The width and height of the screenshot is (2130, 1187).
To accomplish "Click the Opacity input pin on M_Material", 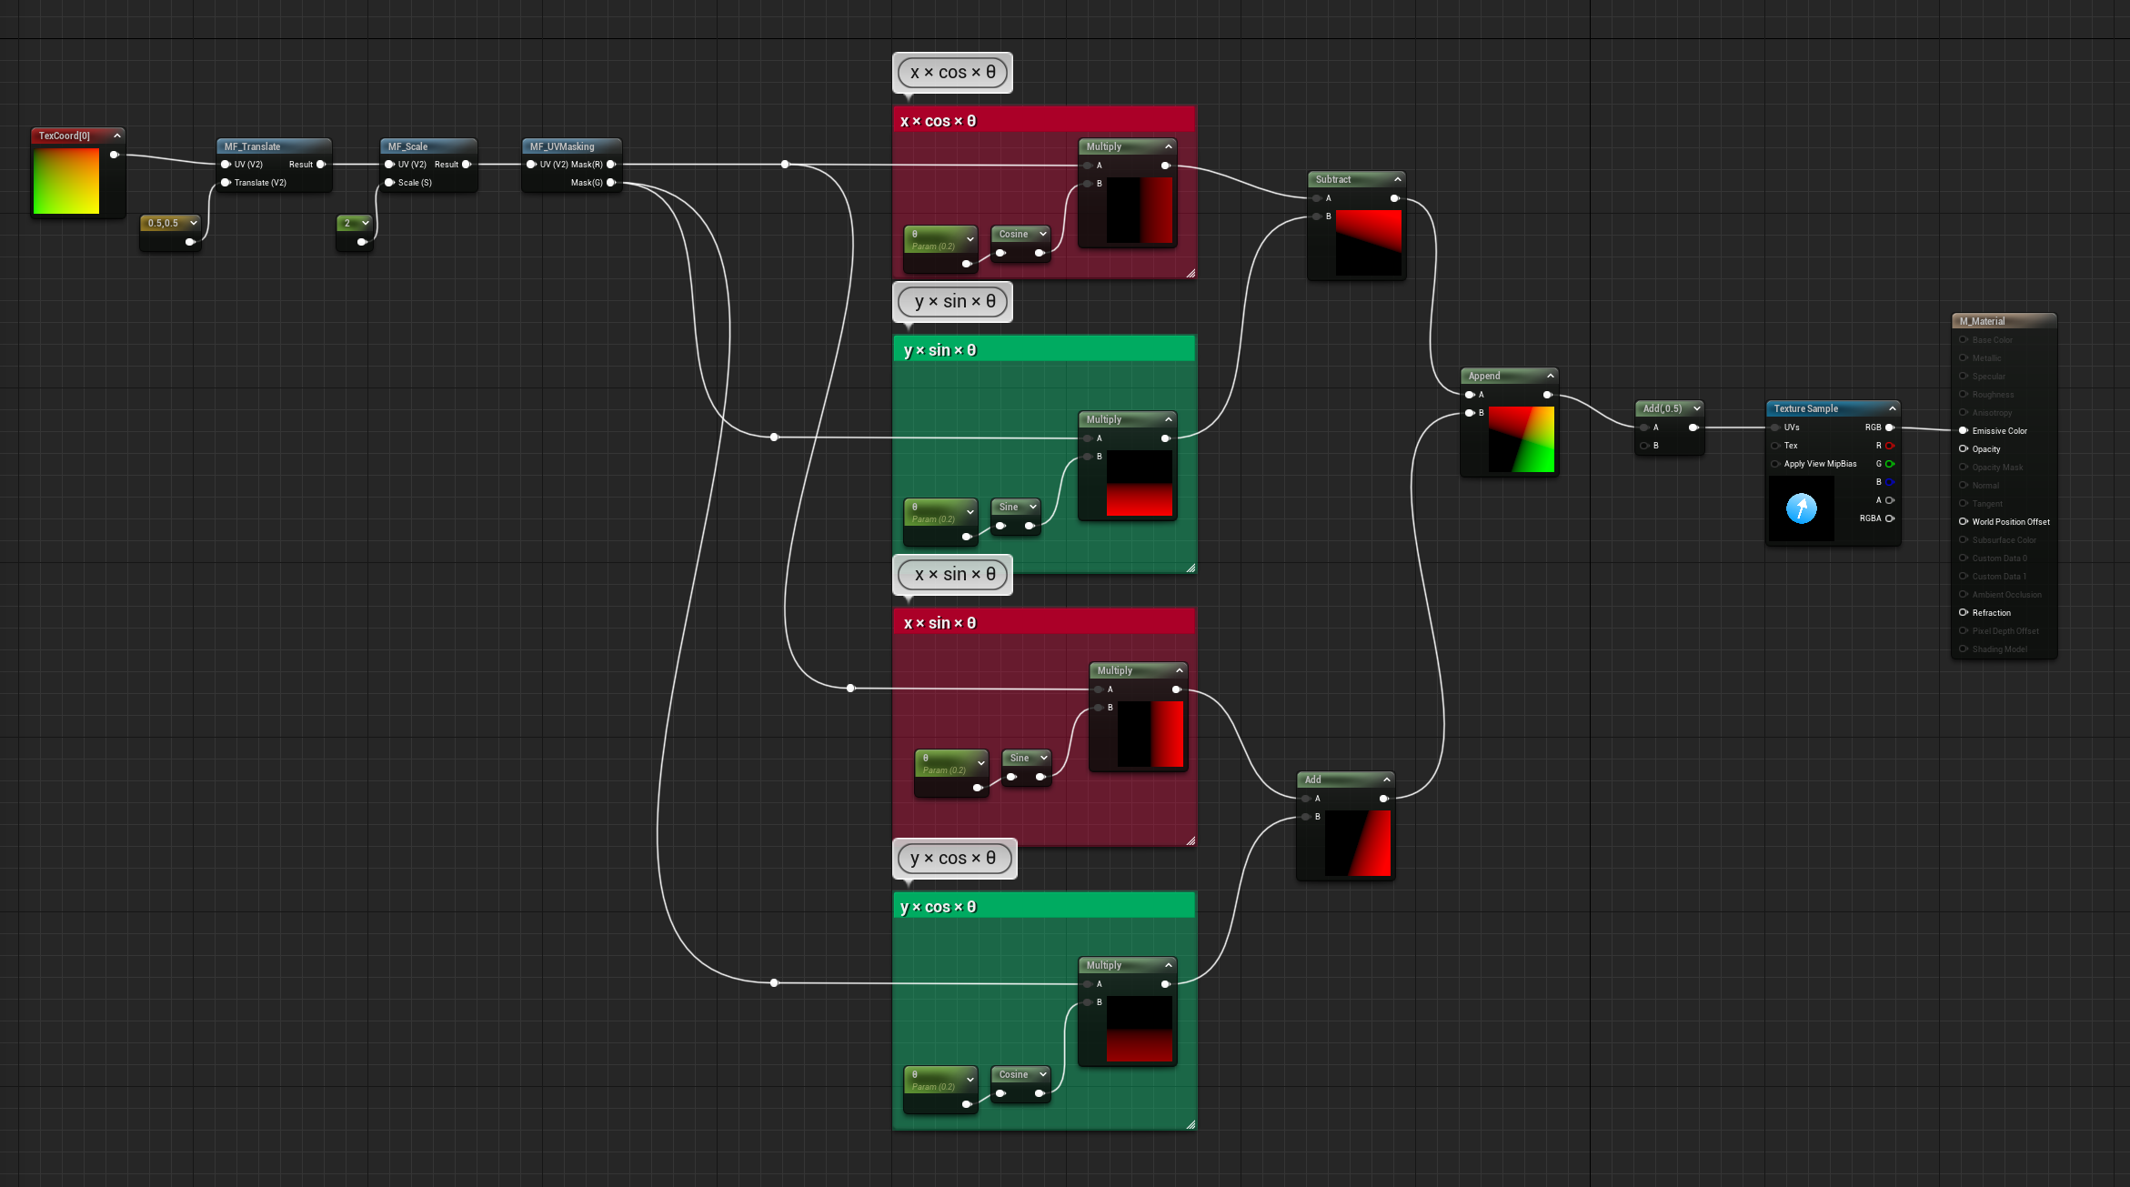I will tap(1964, 449).
